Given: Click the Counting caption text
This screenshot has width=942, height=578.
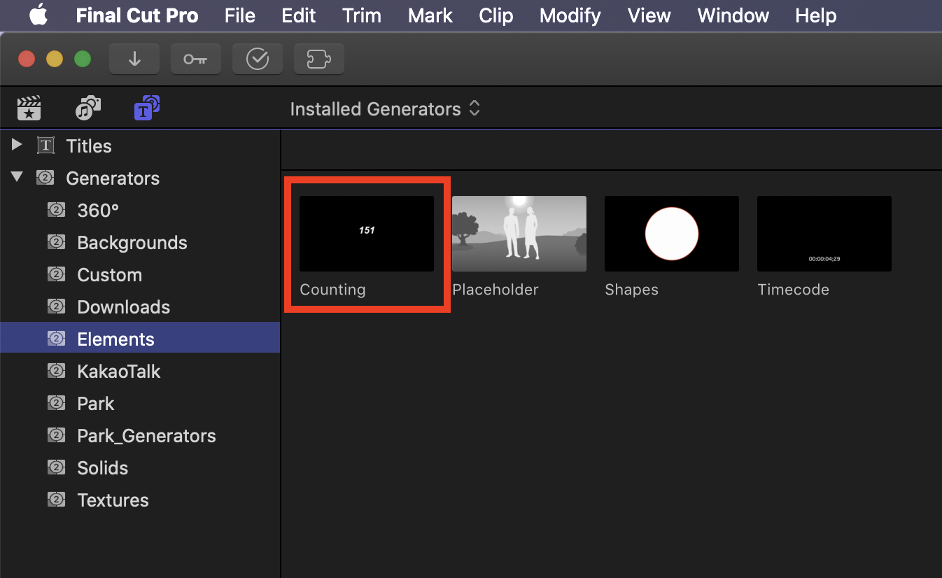Looking at the screenshot, I should click(332, 290).
